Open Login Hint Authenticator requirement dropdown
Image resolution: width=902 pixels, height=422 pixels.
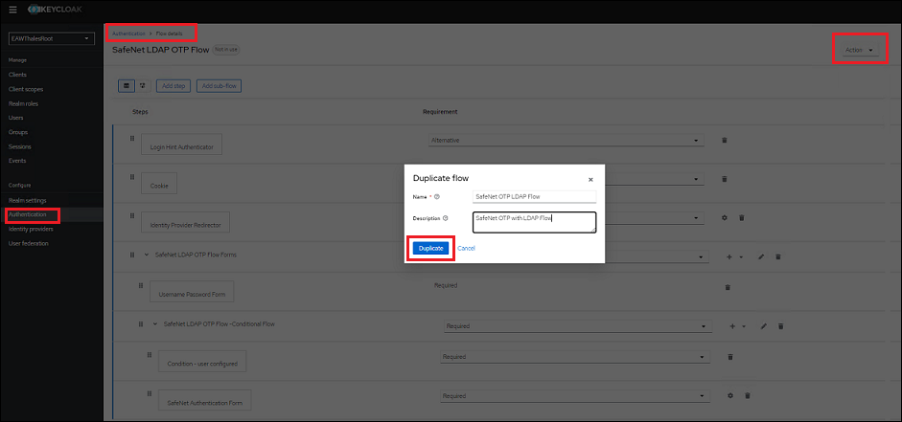click(x=566, y=141)
